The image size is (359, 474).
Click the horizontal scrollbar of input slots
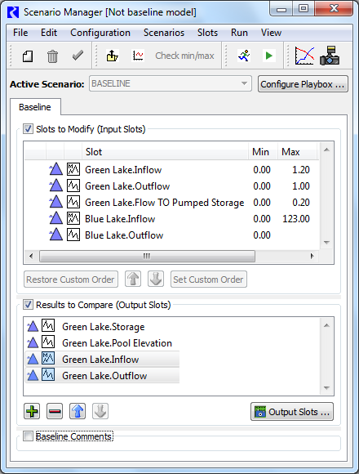pos(147,257)
